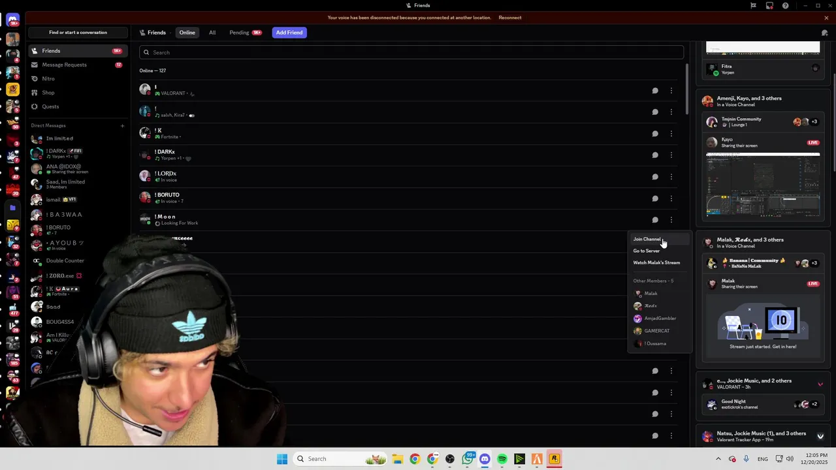The image size is (836, 470).
Task: Open File Explorer from the taskbar
Action: tap(397, 459)
